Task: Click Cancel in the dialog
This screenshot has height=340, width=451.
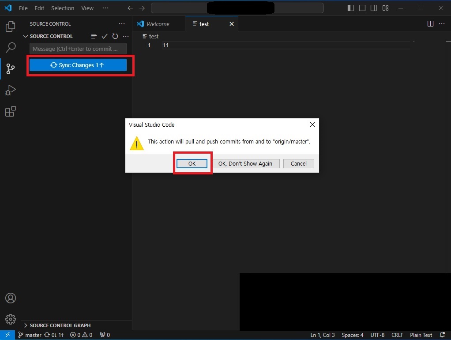Action: pyautogui.click(x=299, y=163)
